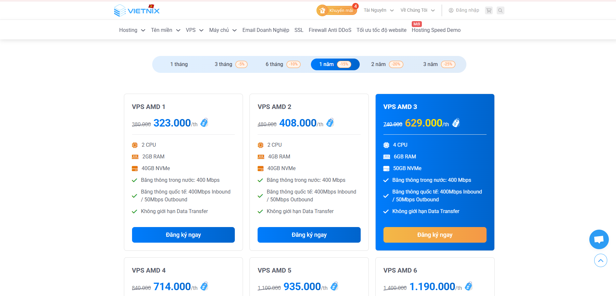Click the Vietnix logo
Viewport: 616px width, 296px height.
coord(137,10)
